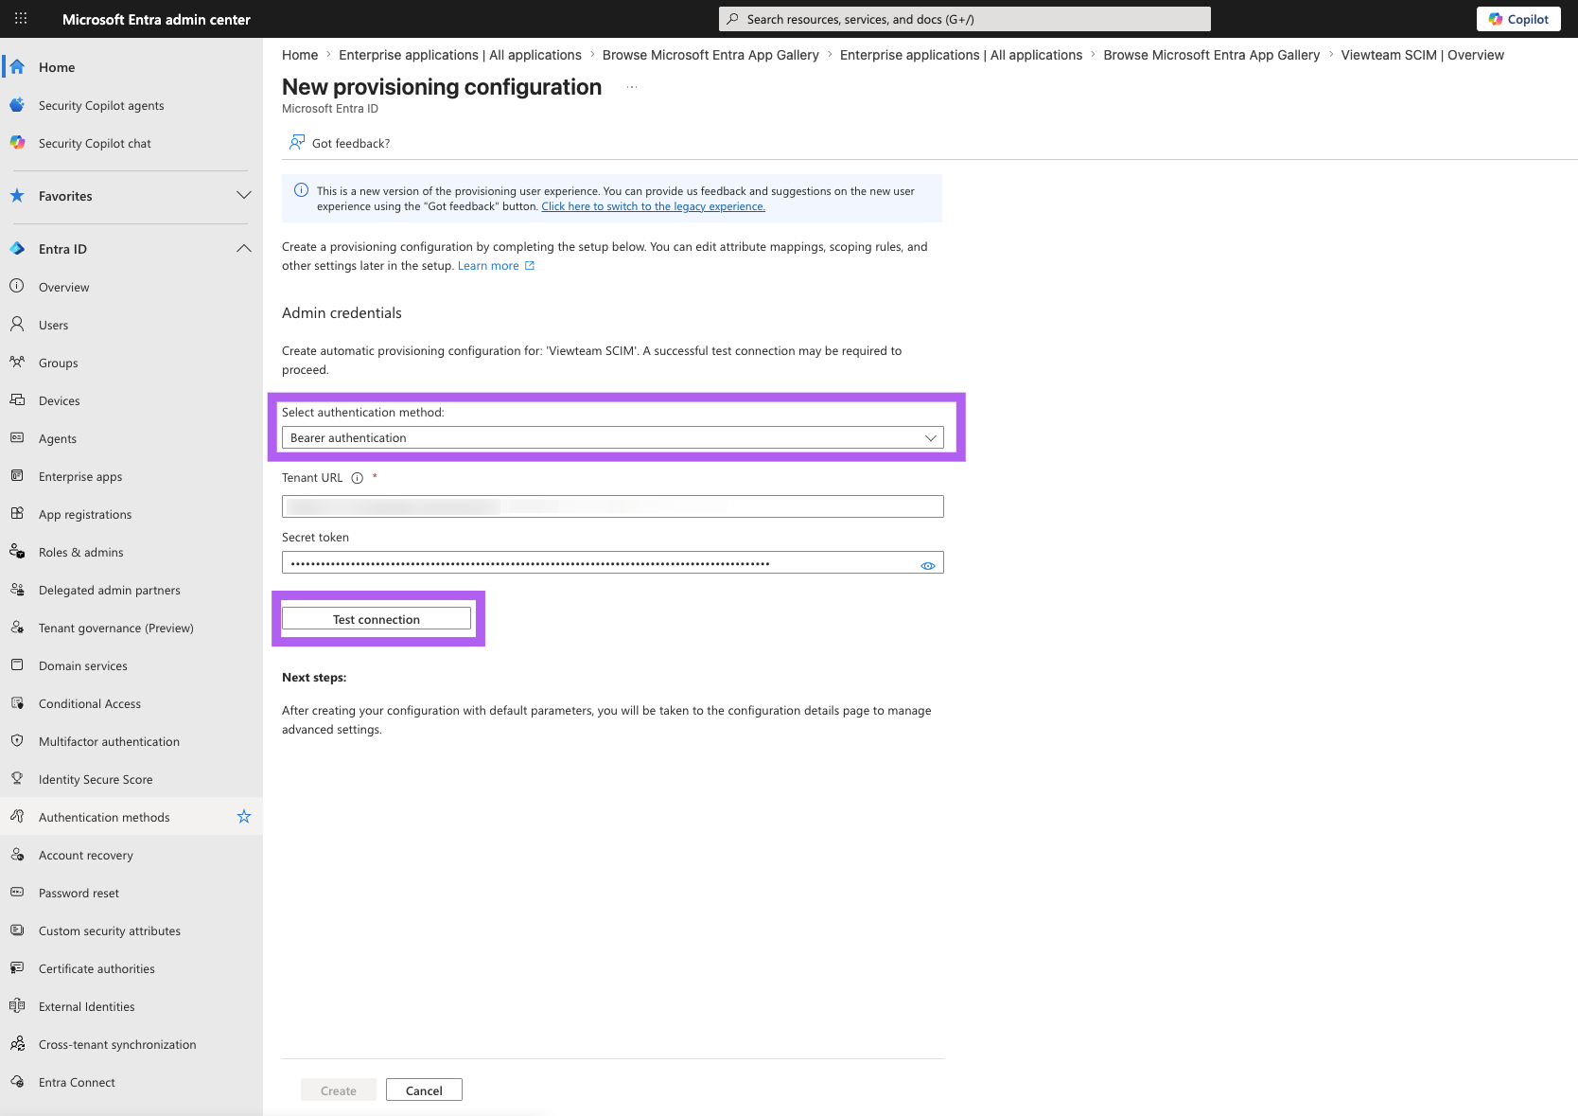This screenshot has width=1578, height=1116.
Task: Toggle favorite star for Authentication methods
Action: [x=244, y=816]
